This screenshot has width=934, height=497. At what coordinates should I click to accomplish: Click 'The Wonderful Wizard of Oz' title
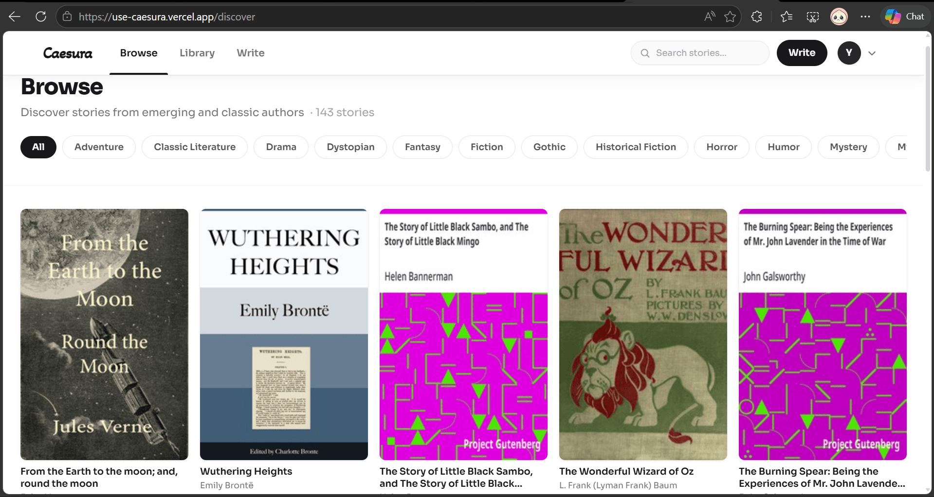(626, 471)
